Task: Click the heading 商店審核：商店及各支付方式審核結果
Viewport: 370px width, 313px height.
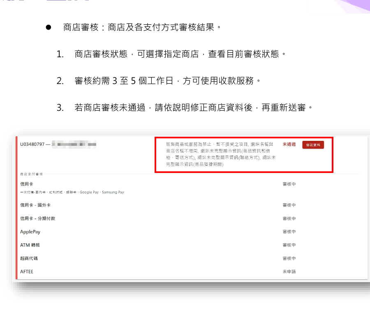Action: click(x=142, y=27)
